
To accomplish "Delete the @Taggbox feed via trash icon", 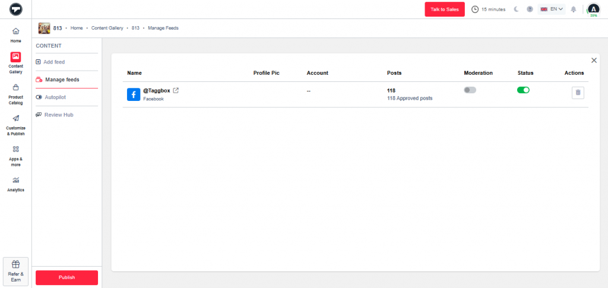I will pyautogui.click(x=578, y=93).
